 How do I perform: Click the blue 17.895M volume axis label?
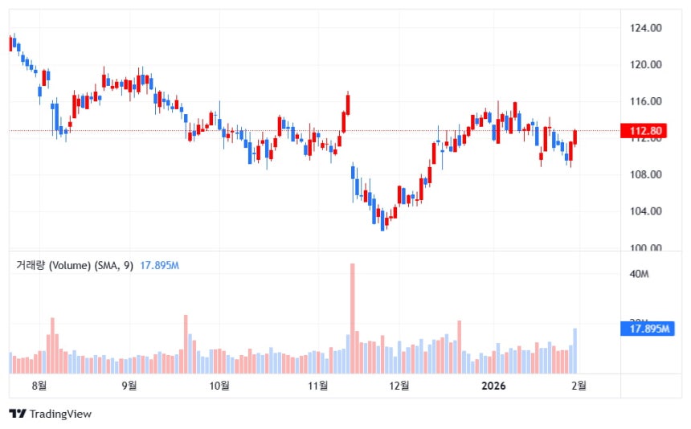pyautogui.click(x=650, y=329)
